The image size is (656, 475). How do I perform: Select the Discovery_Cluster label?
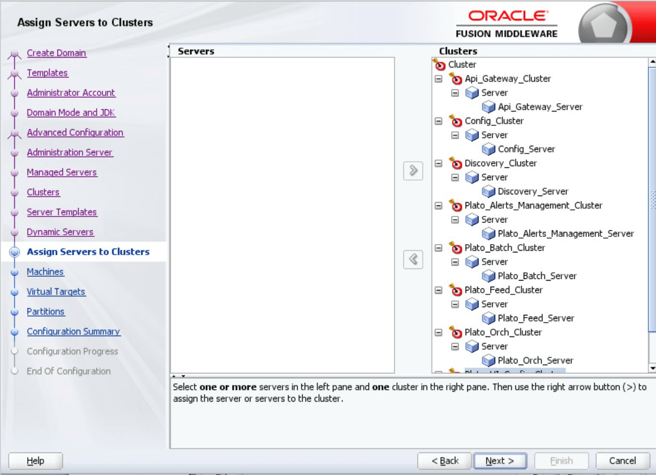501,163
